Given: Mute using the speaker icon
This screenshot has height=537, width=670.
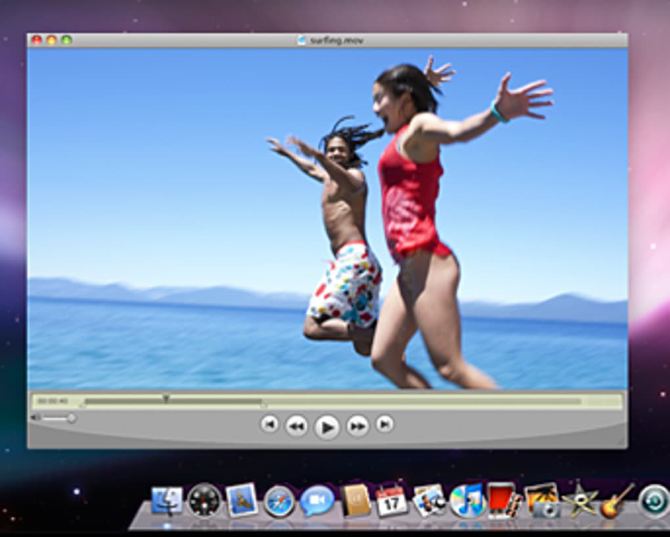Looking at the screenshot, I should (36, 418).
